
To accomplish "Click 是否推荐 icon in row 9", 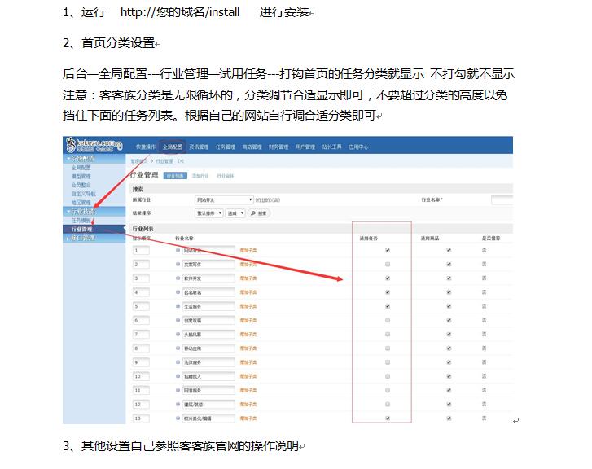I will click(485, 362).
